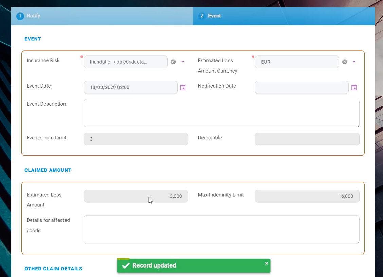Click the Event Count Limit field

[135, 139]
